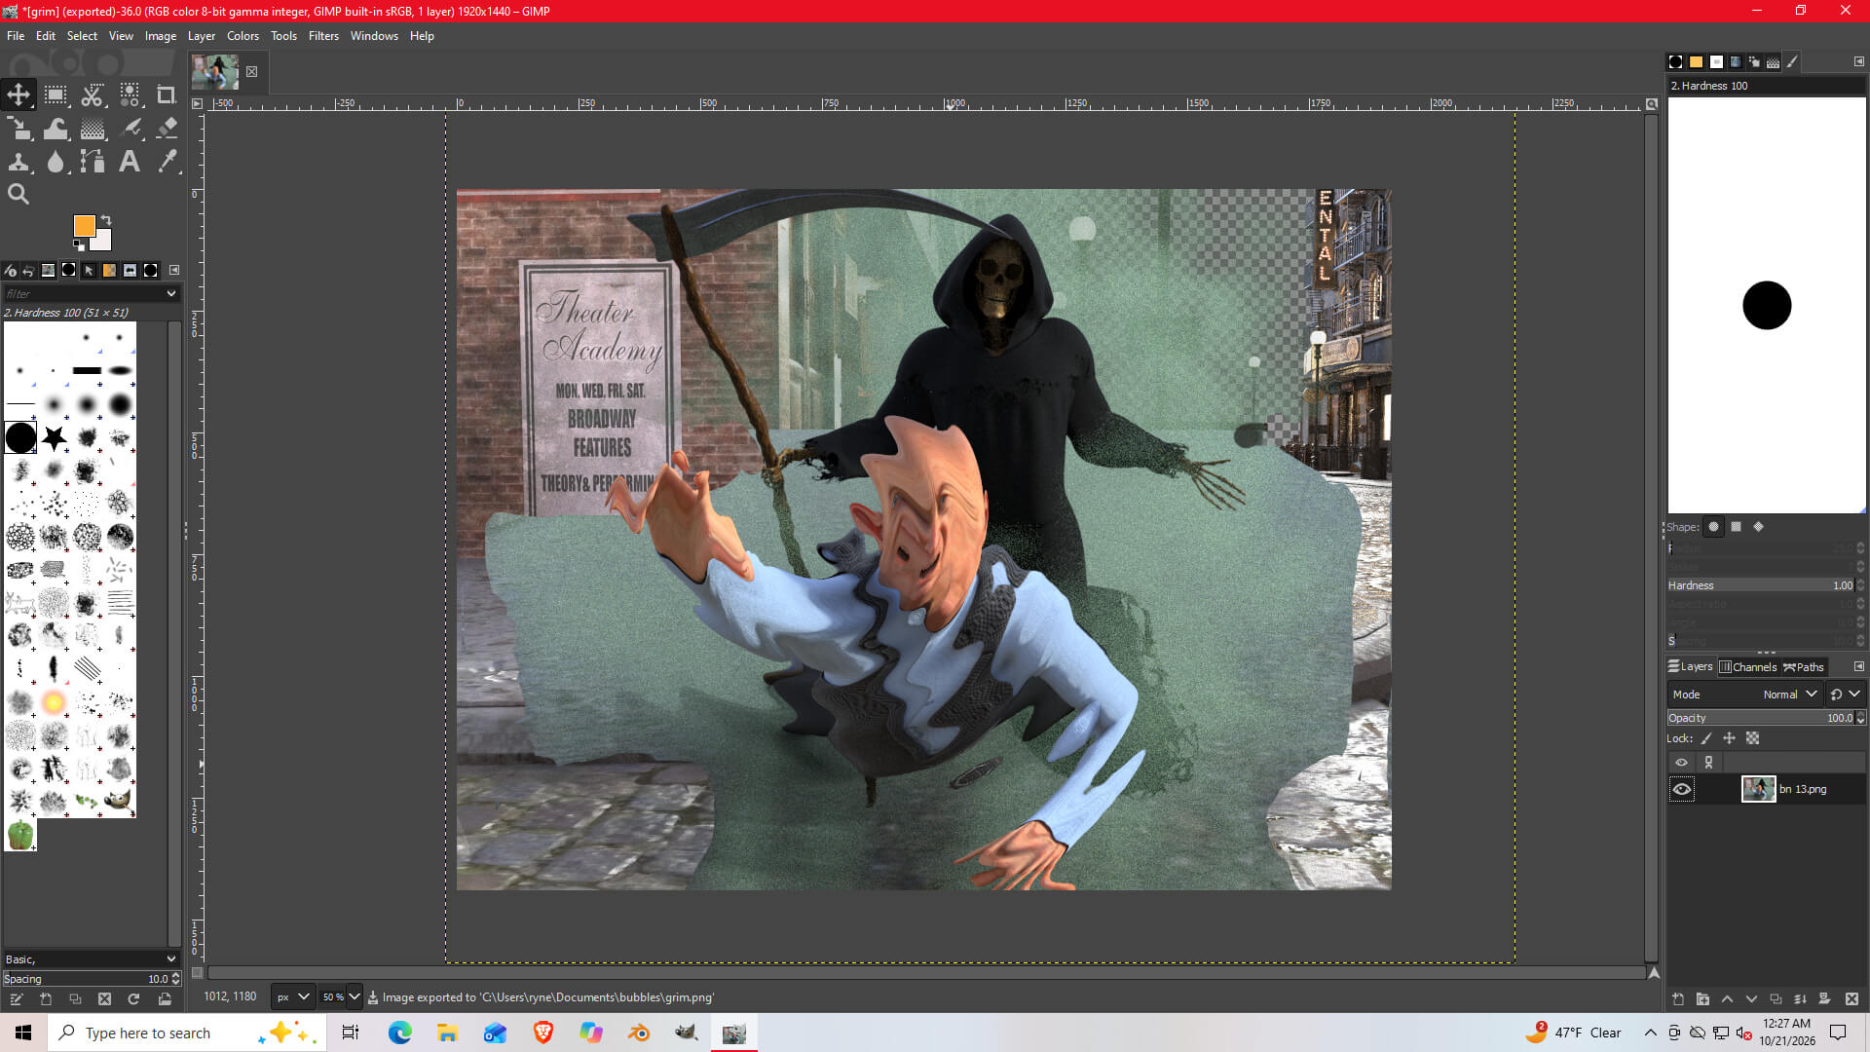Choose circle brush shape

coord(1713,527)
